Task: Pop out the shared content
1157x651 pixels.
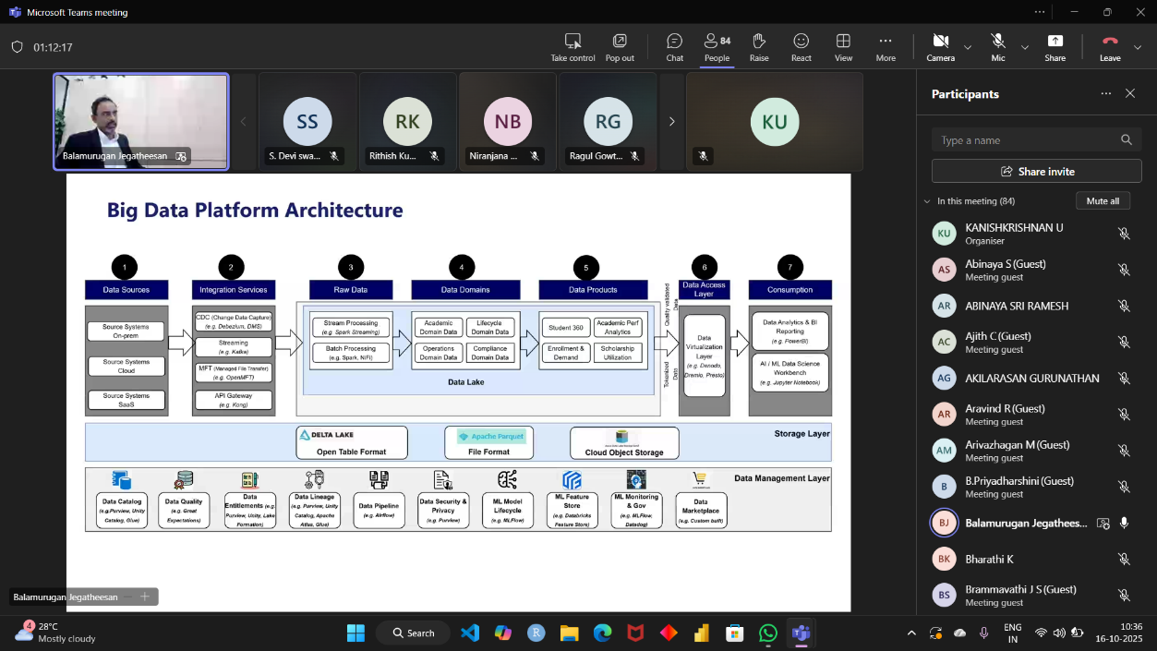Action: [620, 47]
